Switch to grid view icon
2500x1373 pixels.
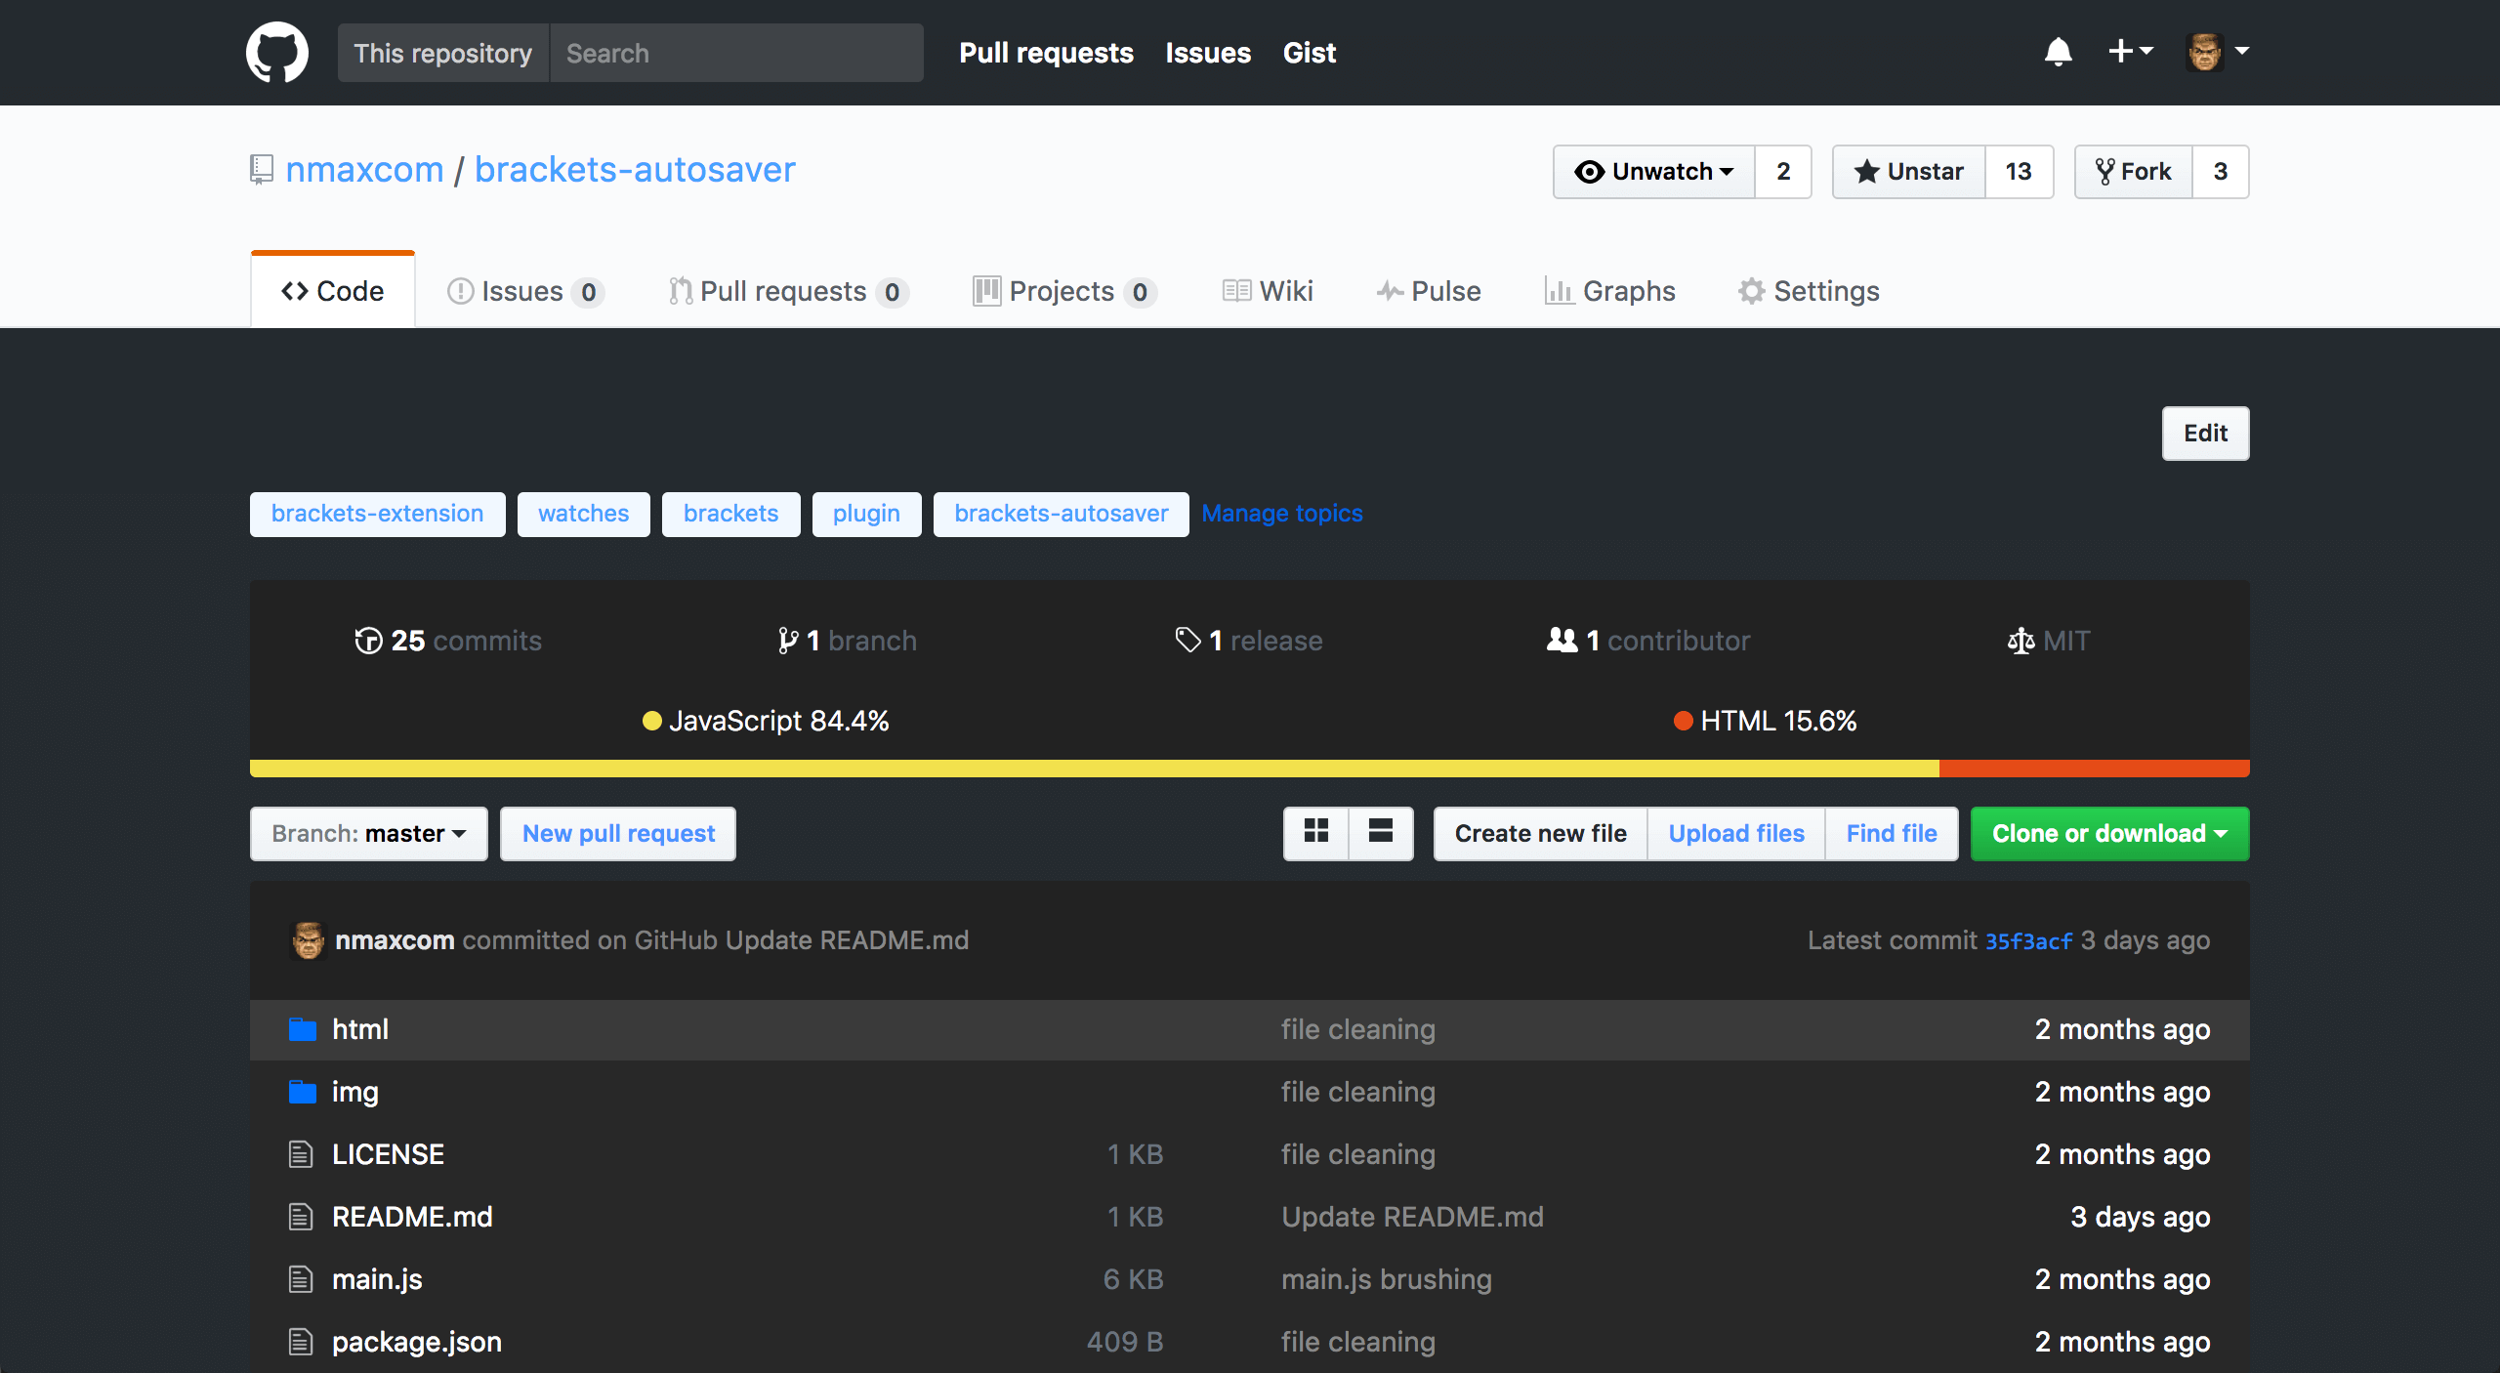pos(1316,832)
